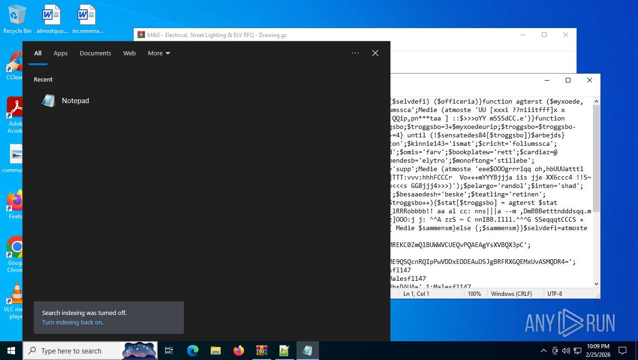Click the Type here to search box
Viewport: 638px width, 360px height.
(90, 351)
